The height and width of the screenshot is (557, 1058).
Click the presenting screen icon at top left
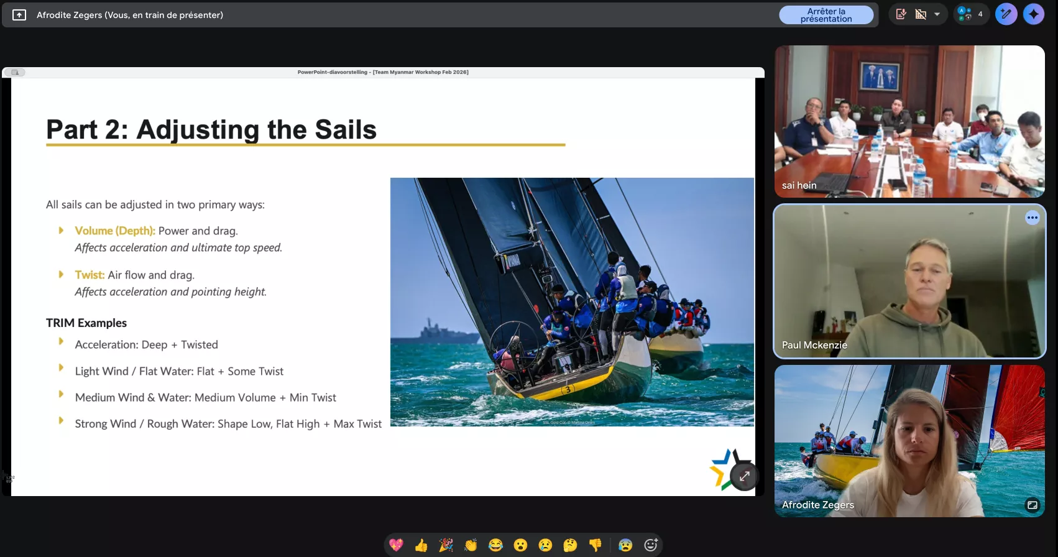(x=19, y=15)
